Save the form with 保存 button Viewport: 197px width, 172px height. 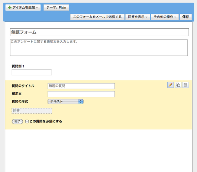click(x=186, y=17)
